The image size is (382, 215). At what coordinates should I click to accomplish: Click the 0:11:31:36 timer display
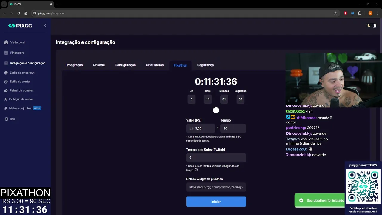click(216, 82)
